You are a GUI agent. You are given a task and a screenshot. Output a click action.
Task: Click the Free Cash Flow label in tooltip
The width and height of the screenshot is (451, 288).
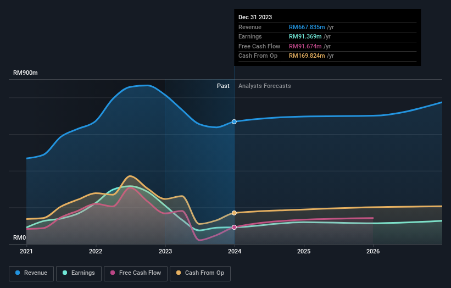click(x=259, y=46)
